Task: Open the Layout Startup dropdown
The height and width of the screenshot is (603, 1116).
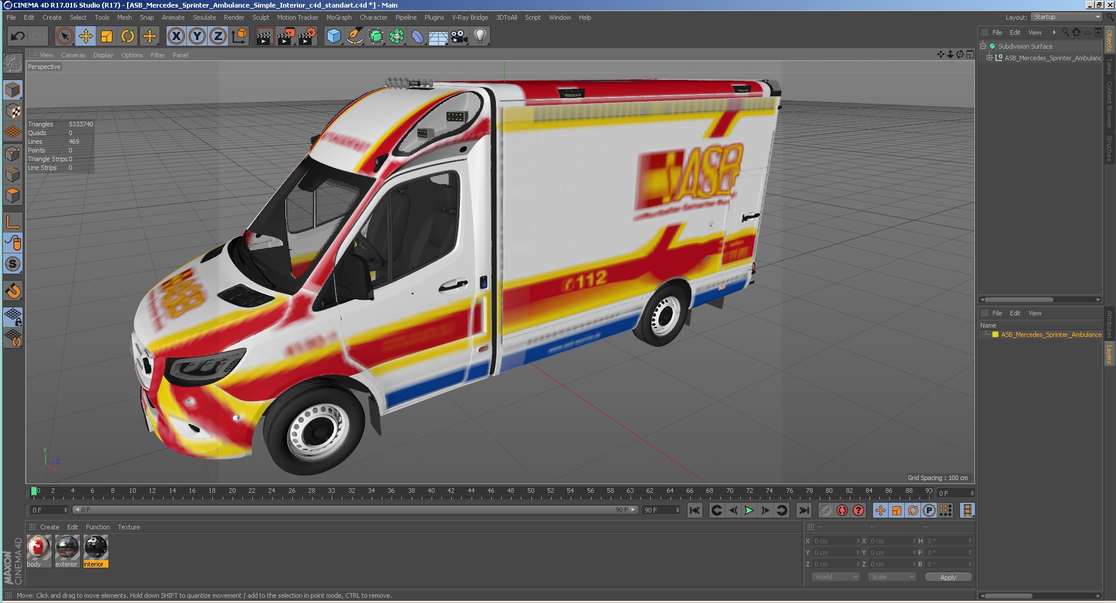Action: coord(1066,17)
